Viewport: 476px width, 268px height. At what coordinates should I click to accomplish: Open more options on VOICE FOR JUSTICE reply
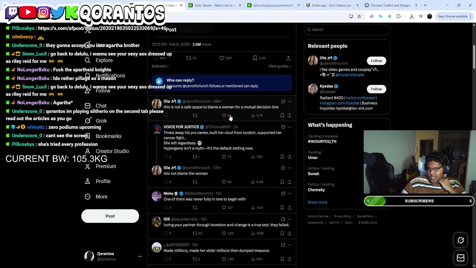[x=290, y=127]
